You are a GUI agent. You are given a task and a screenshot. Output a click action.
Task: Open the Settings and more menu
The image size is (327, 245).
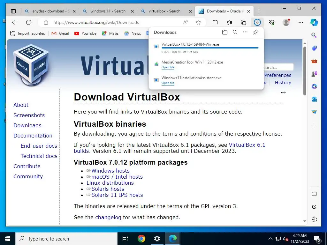(x=301, y=22)
